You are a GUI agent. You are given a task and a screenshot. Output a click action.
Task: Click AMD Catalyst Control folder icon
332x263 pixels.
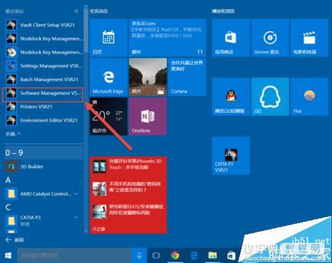tap(11, 194)
